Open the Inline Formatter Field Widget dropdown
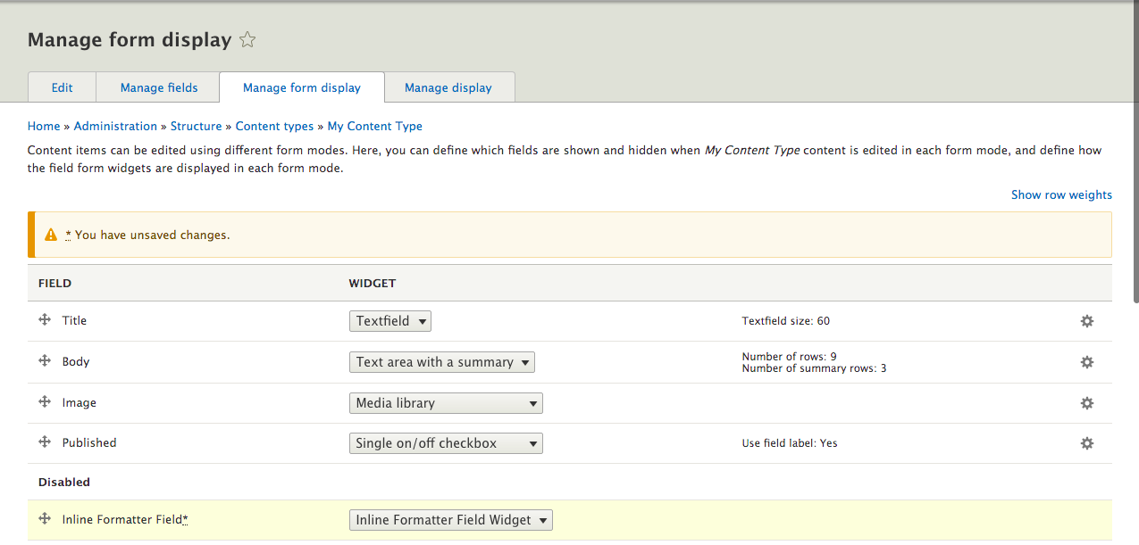Screen dimensions: 1139x545 pyautogui.click(x=450, y=519)
